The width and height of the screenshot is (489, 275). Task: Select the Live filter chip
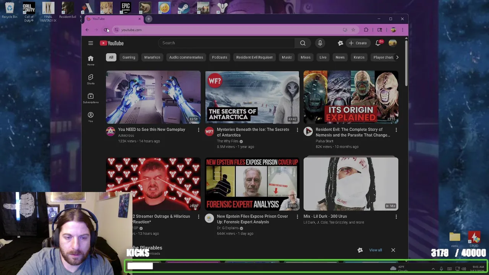pos(323,57)
